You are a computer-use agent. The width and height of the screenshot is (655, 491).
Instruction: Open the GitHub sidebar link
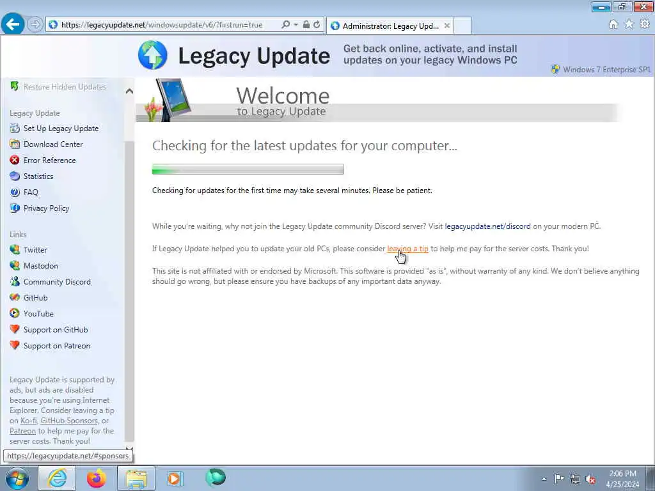tap(36, 298)
